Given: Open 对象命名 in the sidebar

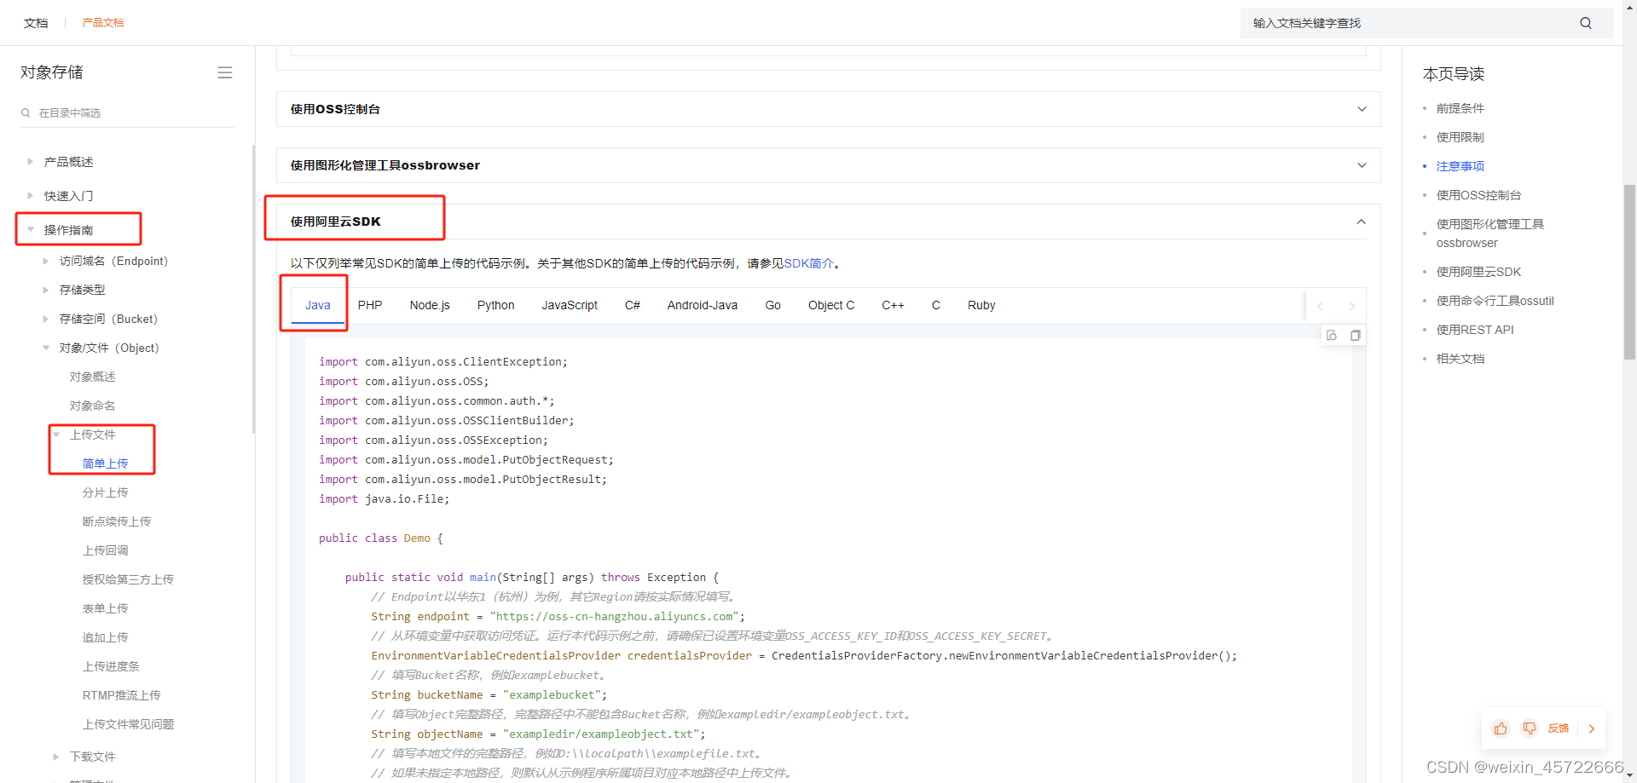Looking at the screenshot, I should point(92,406).
